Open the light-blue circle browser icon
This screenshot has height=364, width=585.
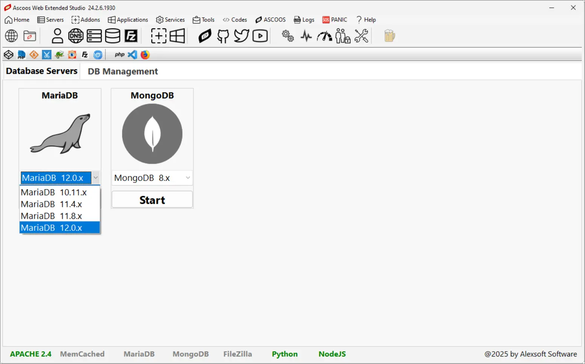click(x=98, y=55)
